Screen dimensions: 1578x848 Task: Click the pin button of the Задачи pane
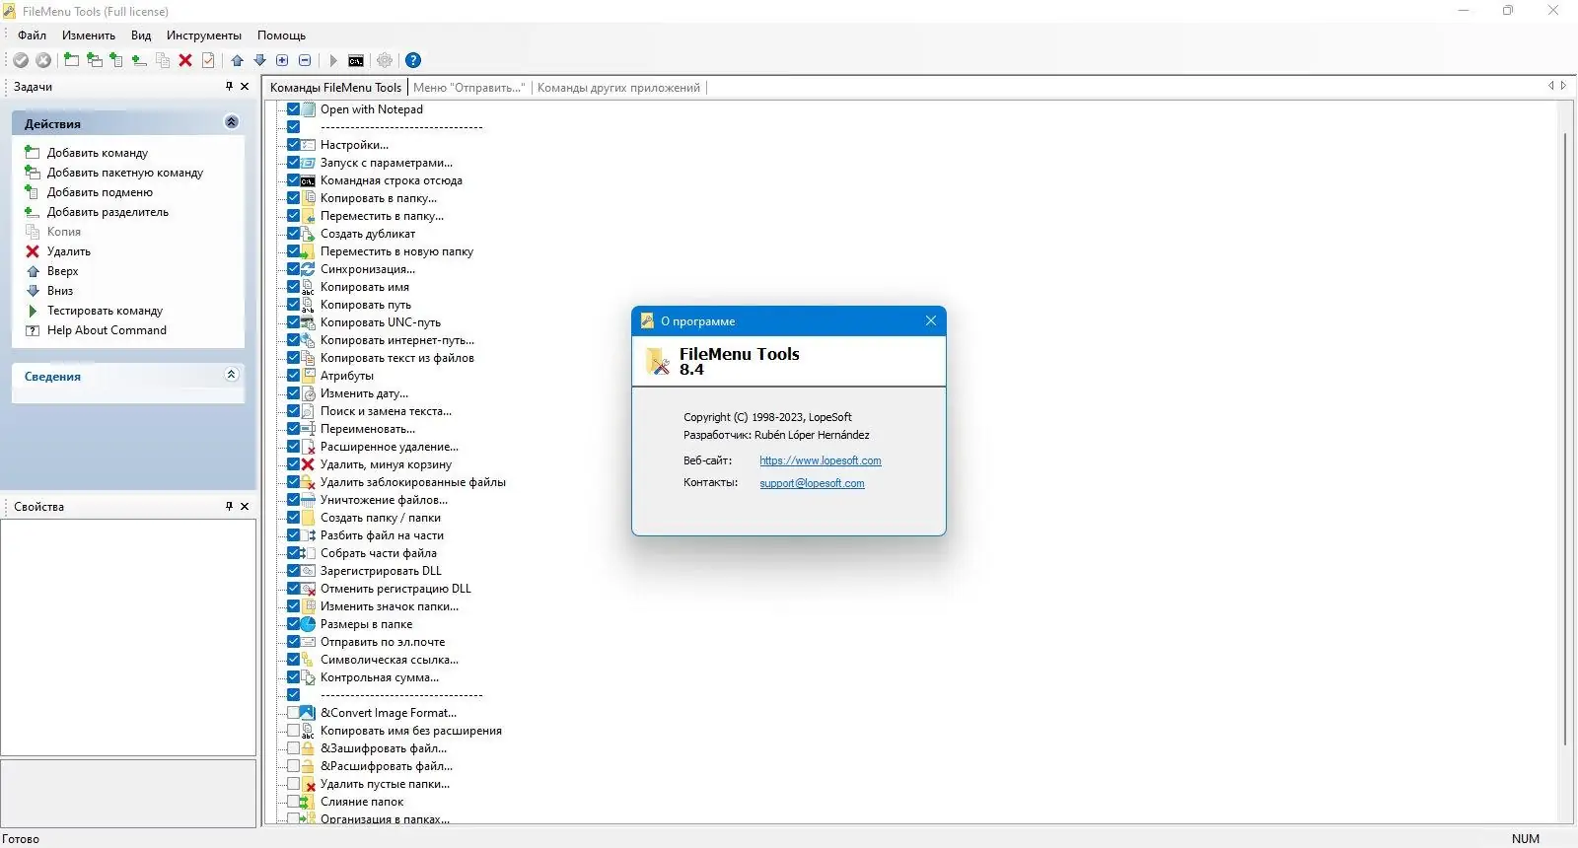tap(229, 87)
